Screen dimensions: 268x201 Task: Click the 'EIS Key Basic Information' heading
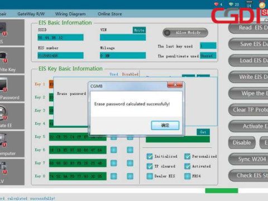70,69
